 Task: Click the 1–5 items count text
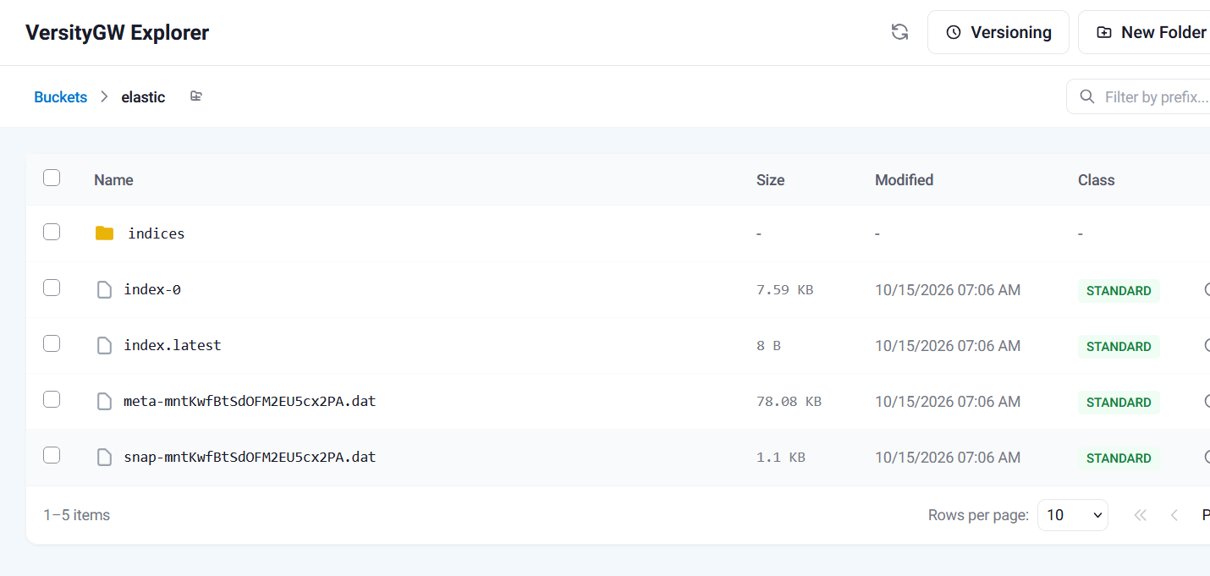[76, 514]
